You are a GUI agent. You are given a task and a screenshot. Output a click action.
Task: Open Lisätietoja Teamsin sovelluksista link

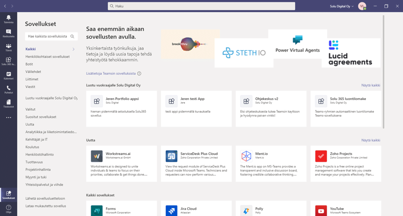[111, 74]
